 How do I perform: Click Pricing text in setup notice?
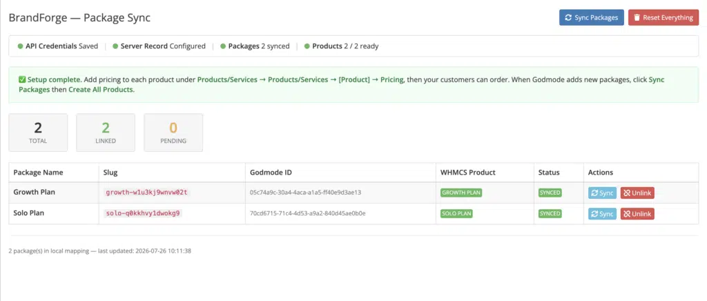[392, 79]
